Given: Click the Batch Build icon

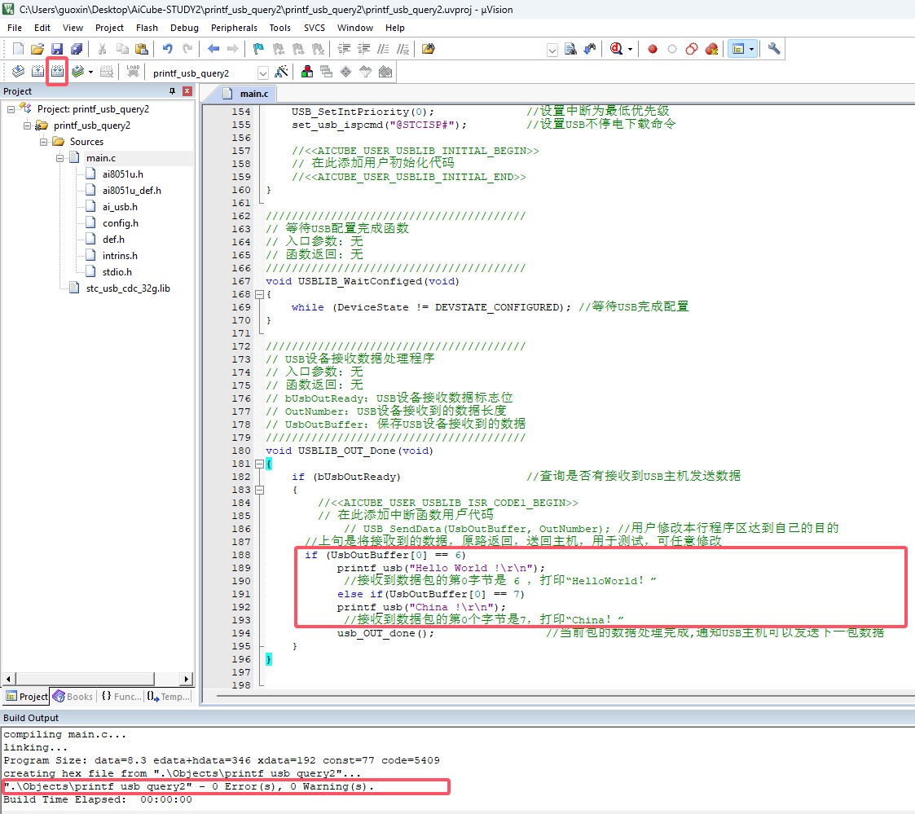Looking at the screenshot, I should [x=77, y=72].
